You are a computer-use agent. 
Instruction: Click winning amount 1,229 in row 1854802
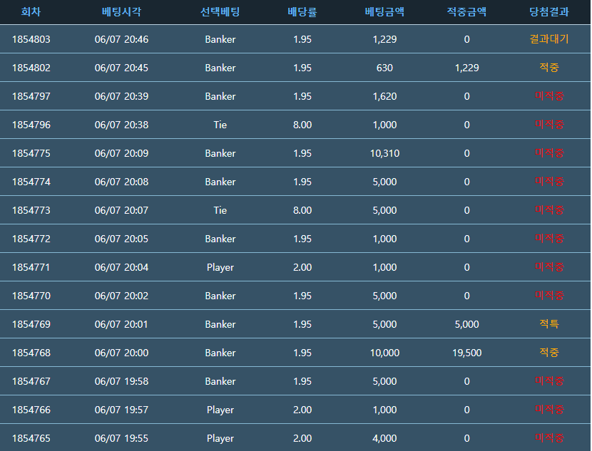click(466, 68)
